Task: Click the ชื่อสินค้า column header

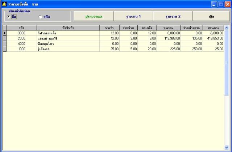Action: point(68,28)
